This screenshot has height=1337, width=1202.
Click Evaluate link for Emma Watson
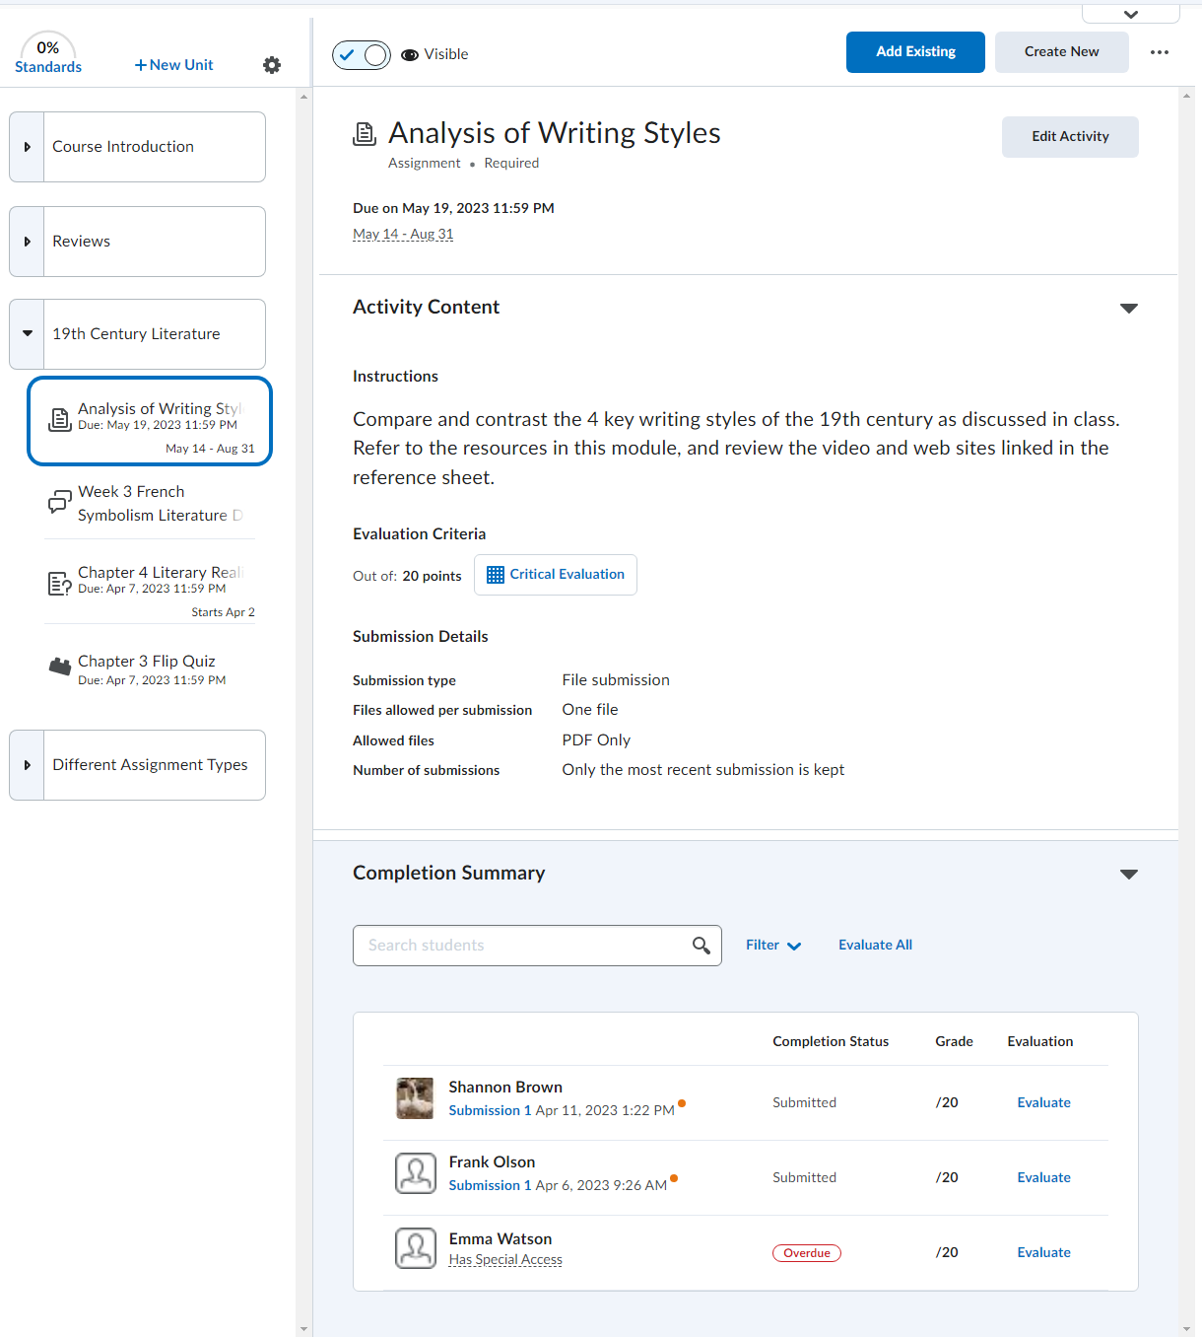[x=1043, y=1252]
